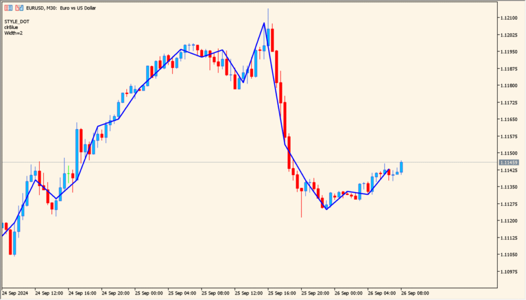
Task: Click the green candle near 24 Sep 12:00
Action: pyautogui.click(x=67, y=175)
